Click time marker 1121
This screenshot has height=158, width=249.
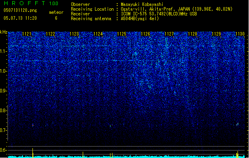click(27, 34)
